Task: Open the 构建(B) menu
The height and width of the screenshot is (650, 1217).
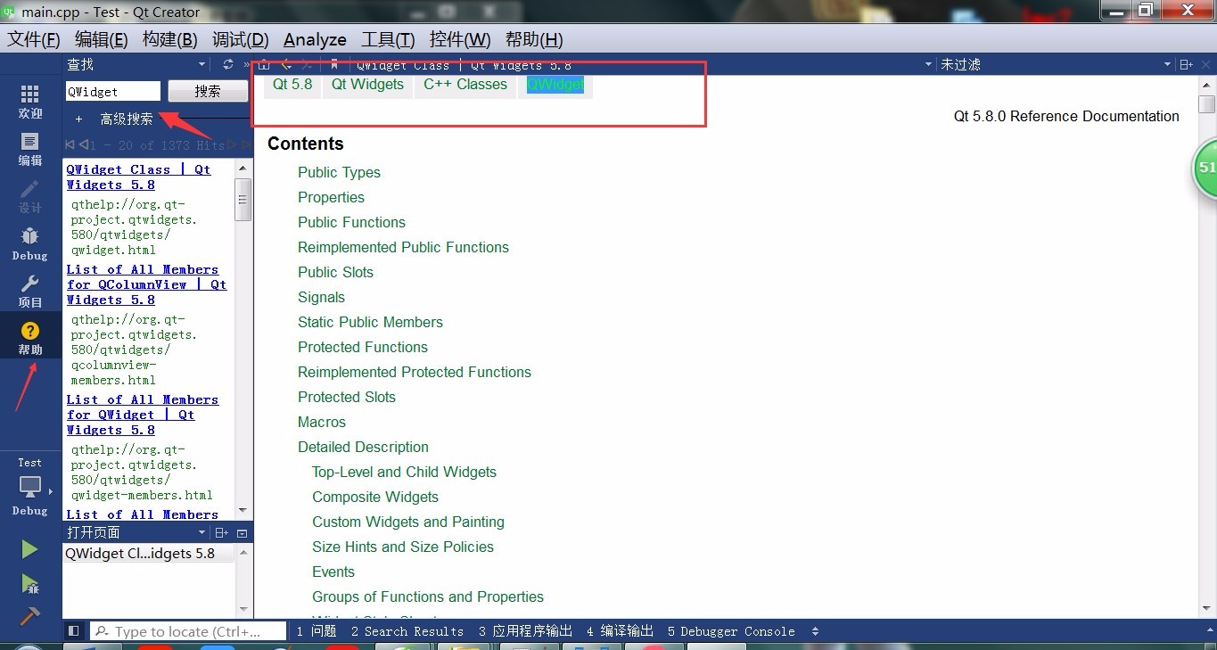Action: click(169, 39)
